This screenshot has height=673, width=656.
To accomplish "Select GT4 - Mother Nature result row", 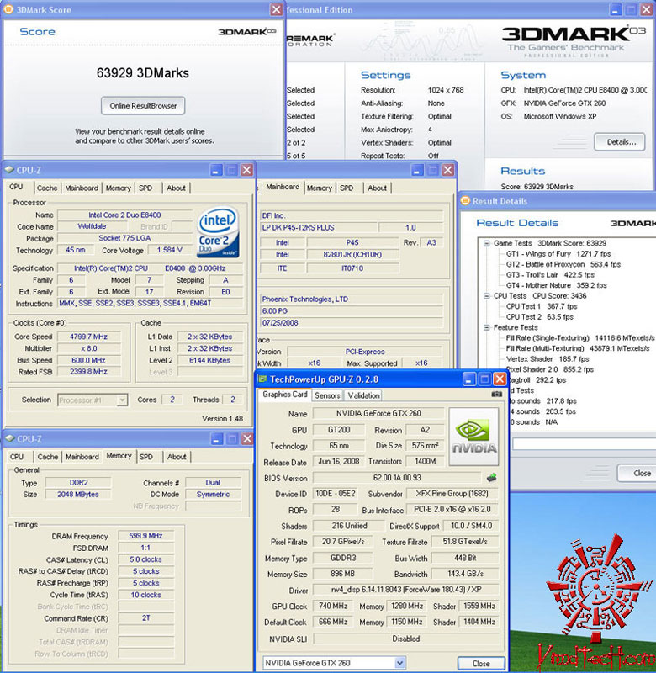I will 557,285.
